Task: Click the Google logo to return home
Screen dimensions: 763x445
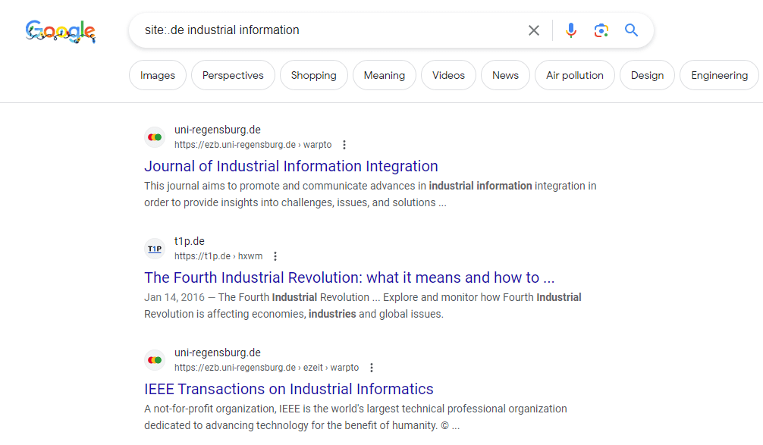Action: (60, 31)
